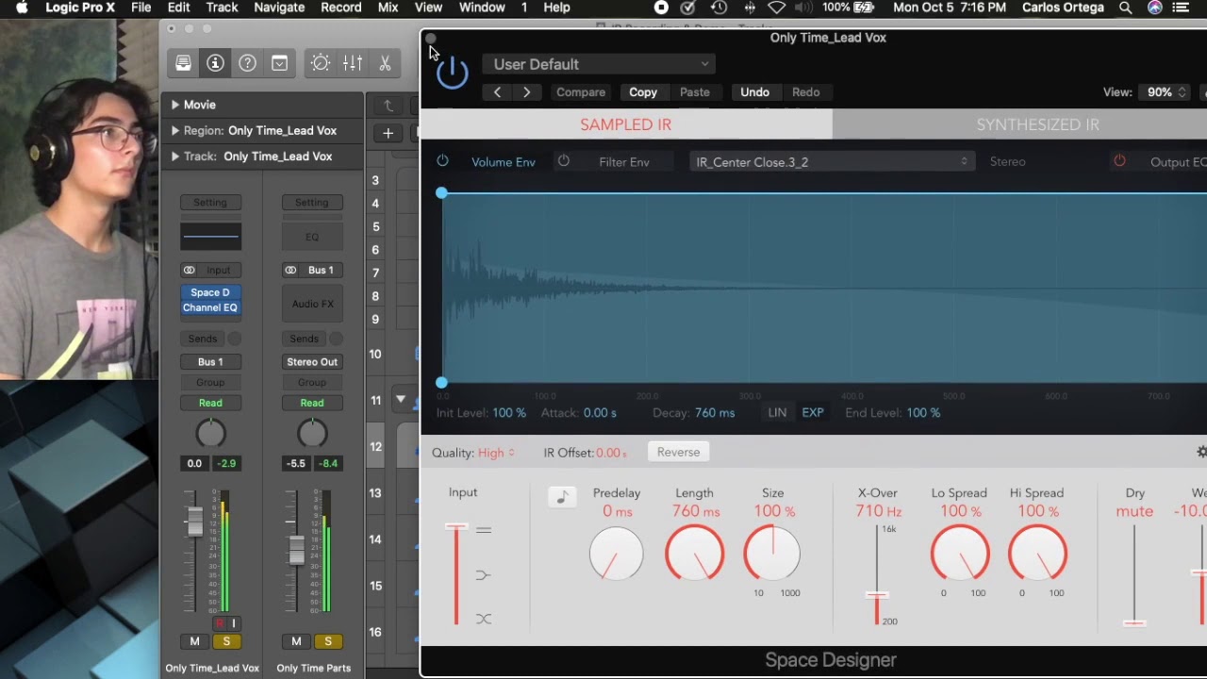Screen dimensions: 1207x679
Task: Click the Input level slider handle
Action: pyautogui.click(x=456, y=527)
